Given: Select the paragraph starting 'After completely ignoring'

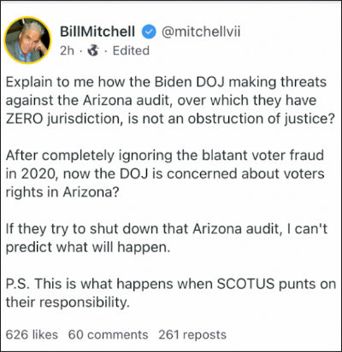Looking at the screenshot, I should click(x=165, y=173).
